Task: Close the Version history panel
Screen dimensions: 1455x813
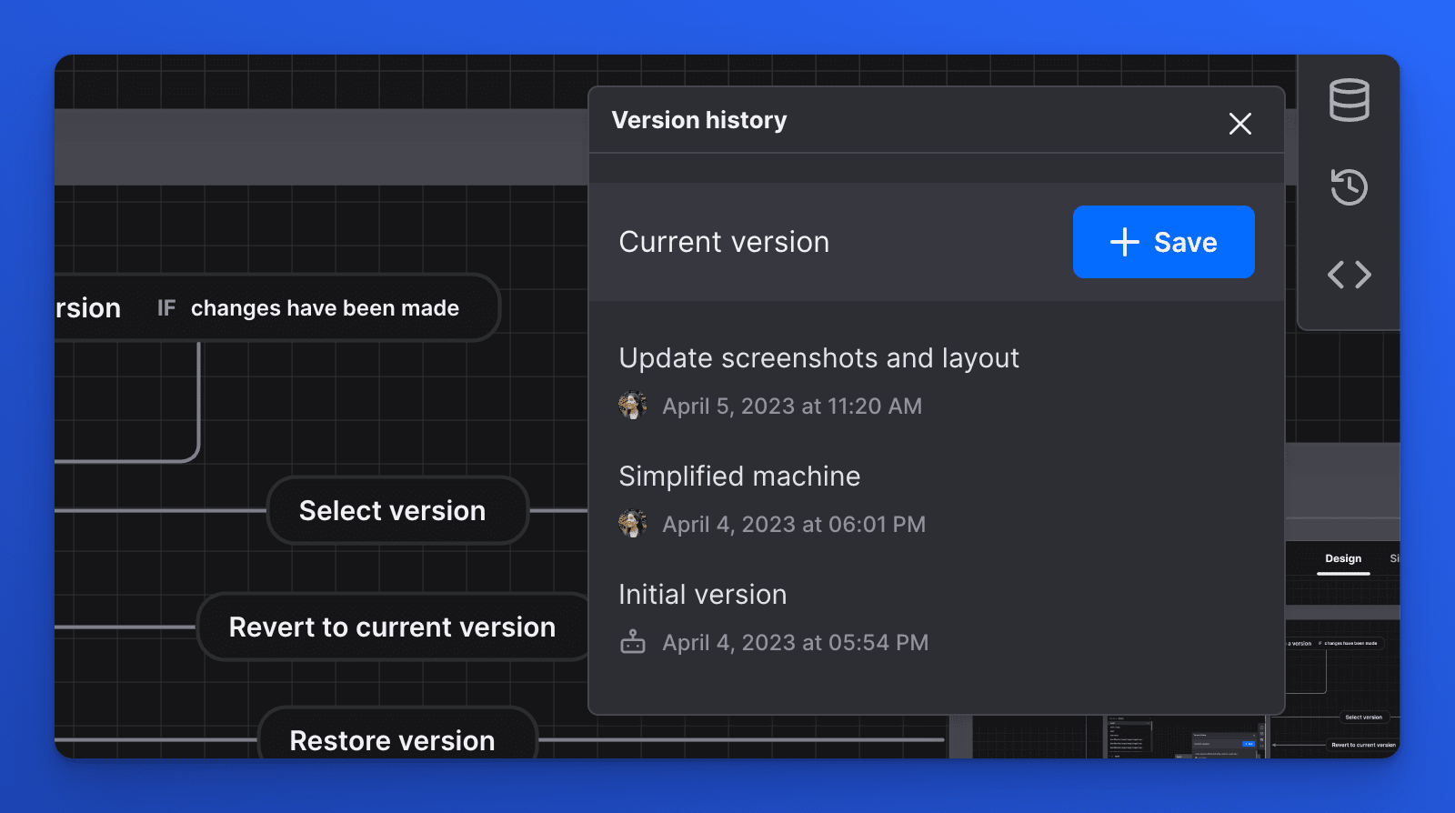Action: (1239, 124)
